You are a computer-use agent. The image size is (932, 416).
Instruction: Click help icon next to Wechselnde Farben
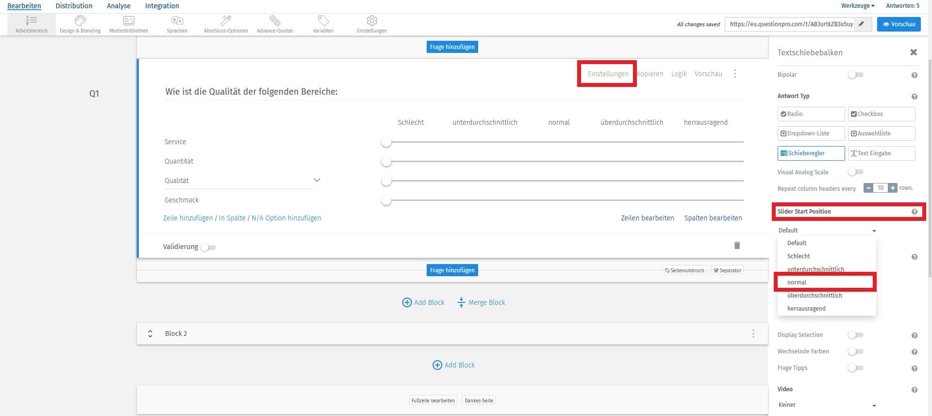(915, 352)
